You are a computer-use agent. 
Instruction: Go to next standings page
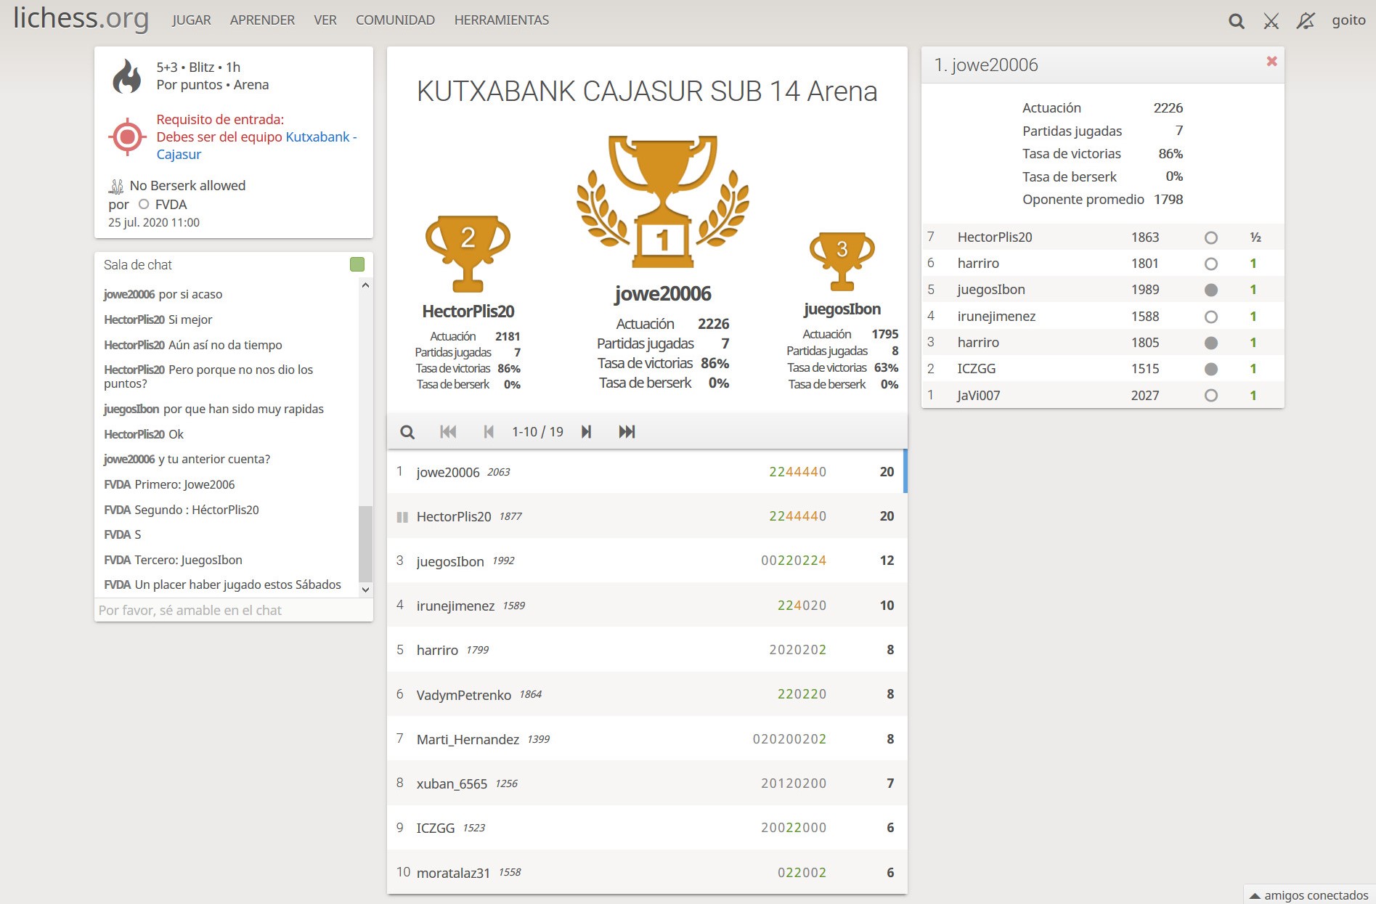point(586,432)
